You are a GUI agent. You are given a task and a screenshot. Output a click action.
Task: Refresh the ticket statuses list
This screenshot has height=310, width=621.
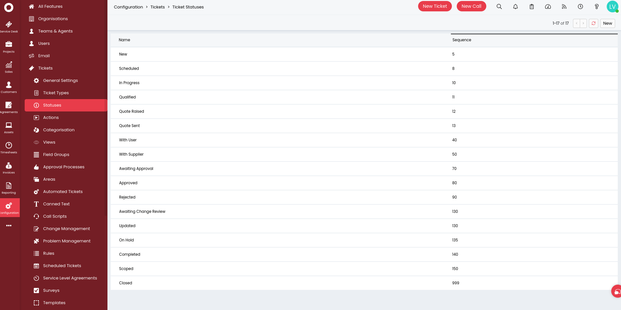tap(593, 23)
